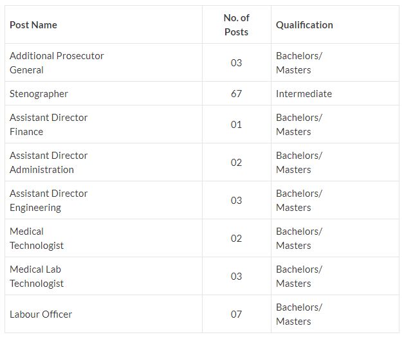Select the Medical Lab Technologist entry
The width and height of the screenshot is (404, 337).
pyautogui.click(x=37, y=277)
